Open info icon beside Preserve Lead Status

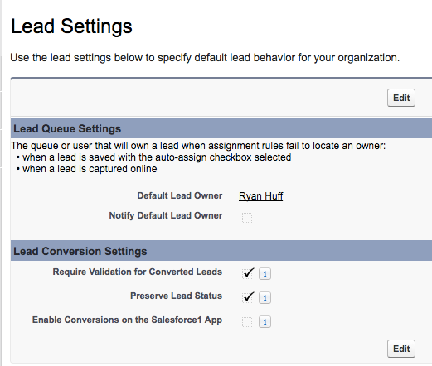pyautogui.click(x=265, y=298)
